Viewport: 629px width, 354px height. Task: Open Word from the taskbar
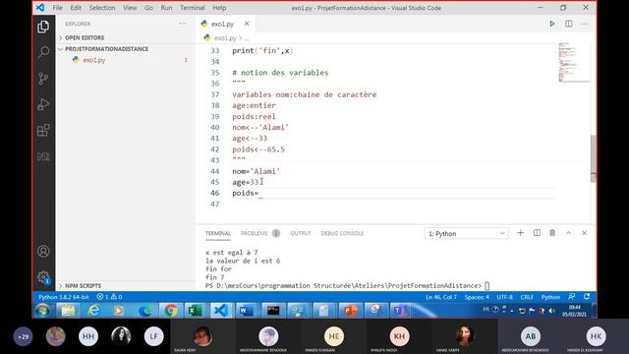point(246,311)
